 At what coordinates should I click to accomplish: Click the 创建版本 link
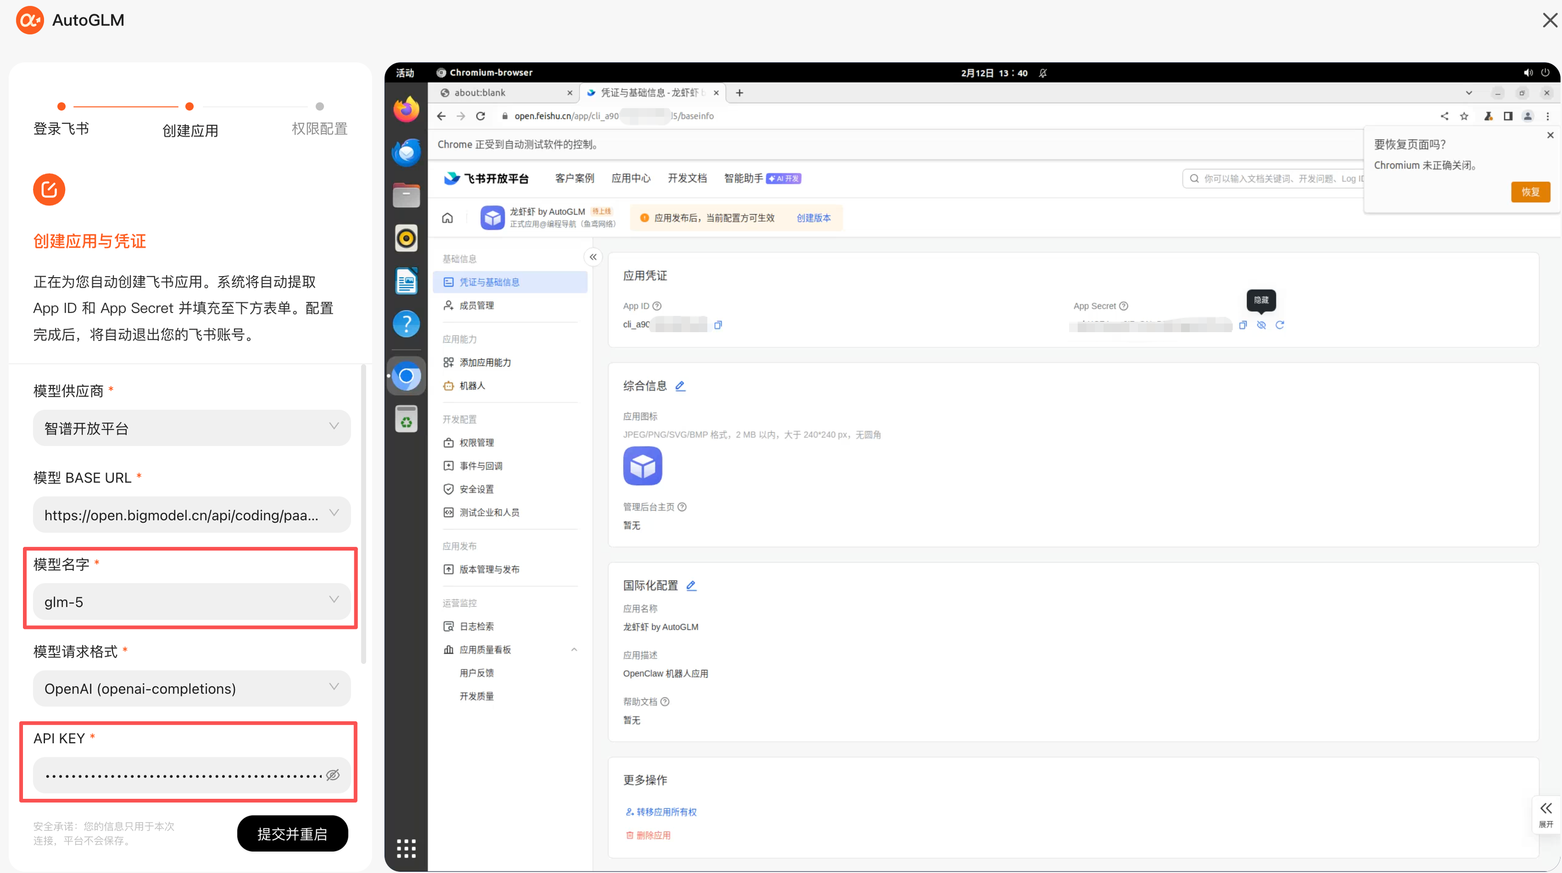[813, 218]
